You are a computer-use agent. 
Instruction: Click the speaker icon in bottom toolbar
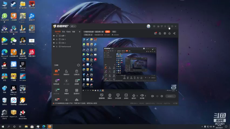(x=142, y=95)
